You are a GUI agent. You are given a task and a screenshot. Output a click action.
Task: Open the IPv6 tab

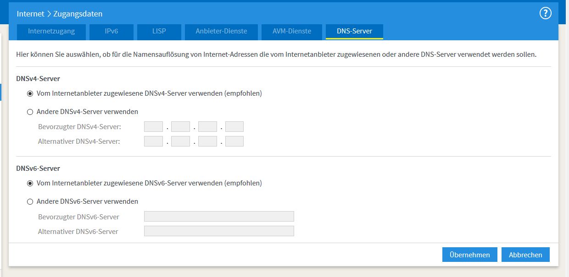[x=111, y=32]
